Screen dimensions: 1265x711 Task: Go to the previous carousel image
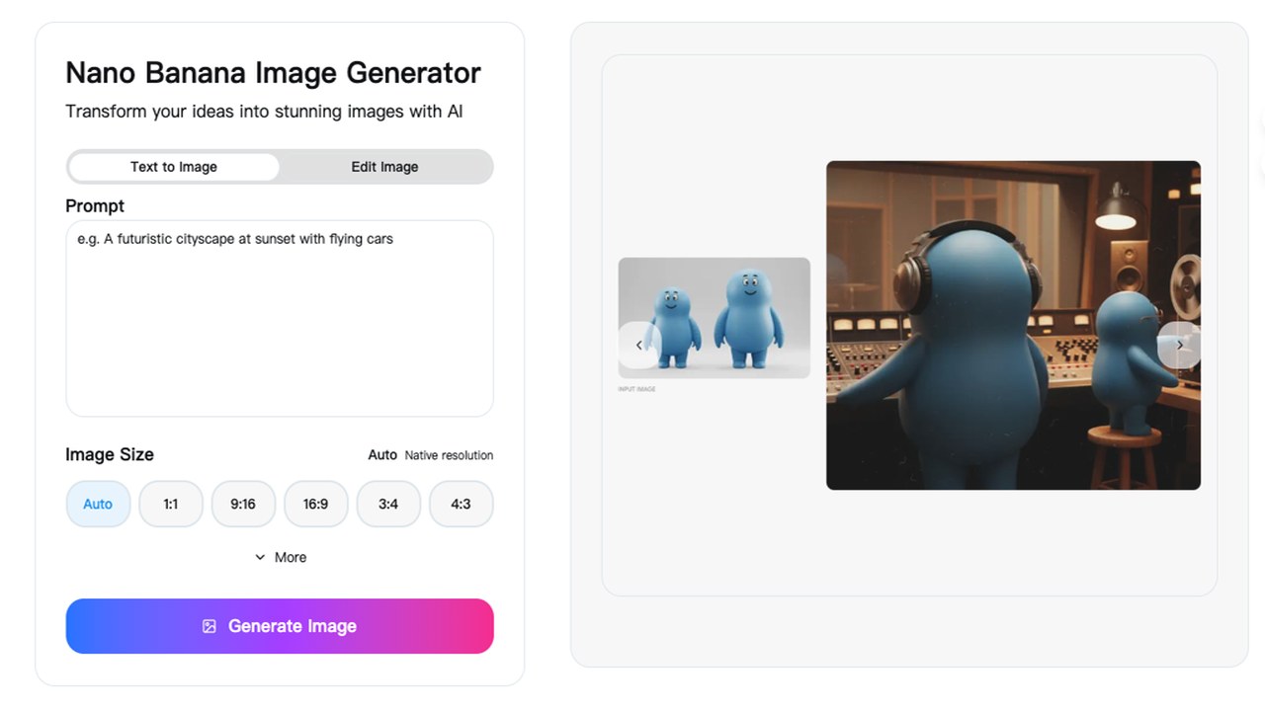pyautogui.click(x=639, y=345)
